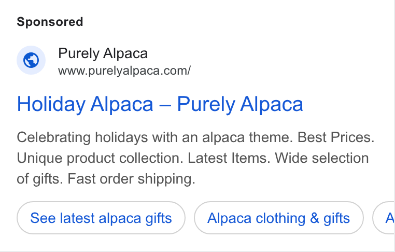This screenshot has width=395, height=252.
Task: Click the Wide selection text
Action: [x=322, y=158]
